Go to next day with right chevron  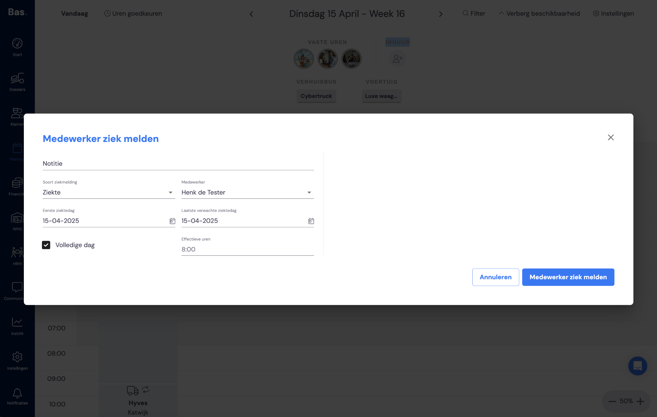[x=441, y=14]
